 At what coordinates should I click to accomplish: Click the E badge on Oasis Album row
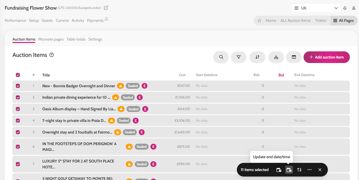point(145,109)
